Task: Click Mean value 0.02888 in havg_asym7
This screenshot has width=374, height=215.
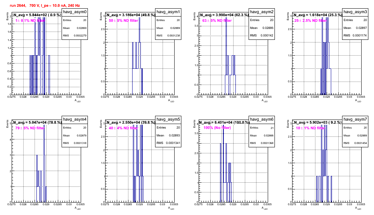Action: pyautogui.click(x=362, y=135)
